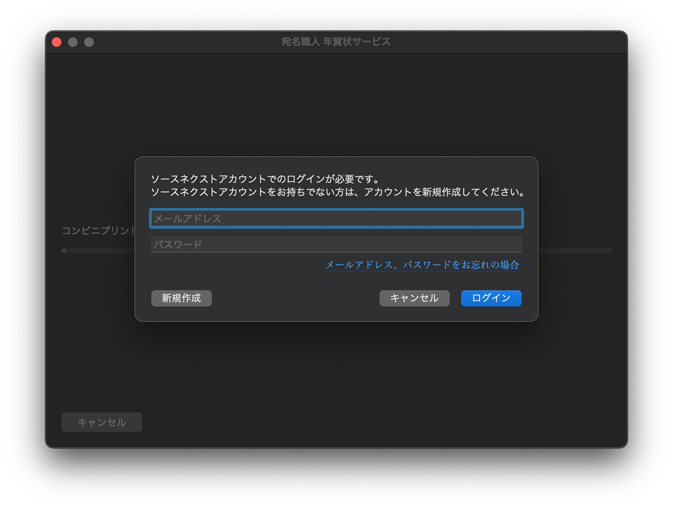Click the ソースネクストアカウントでのログインが必要です message text
The width and height of the screenshot is (673, 508).
click(265, 179)
